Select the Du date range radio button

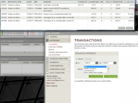pos(76,63)
